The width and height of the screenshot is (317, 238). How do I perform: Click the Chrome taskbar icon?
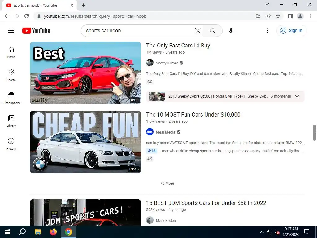click(68, 232)
